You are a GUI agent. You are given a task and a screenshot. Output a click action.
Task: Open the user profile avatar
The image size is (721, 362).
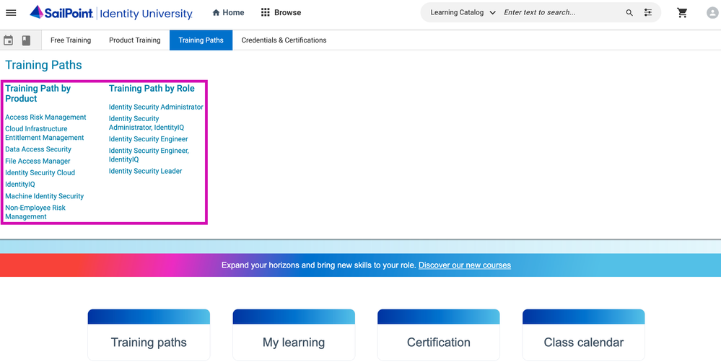pos(712,13)
